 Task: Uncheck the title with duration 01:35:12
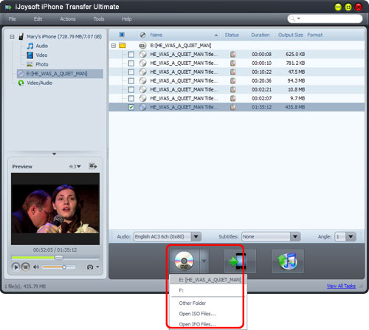(x=131, y=107)
